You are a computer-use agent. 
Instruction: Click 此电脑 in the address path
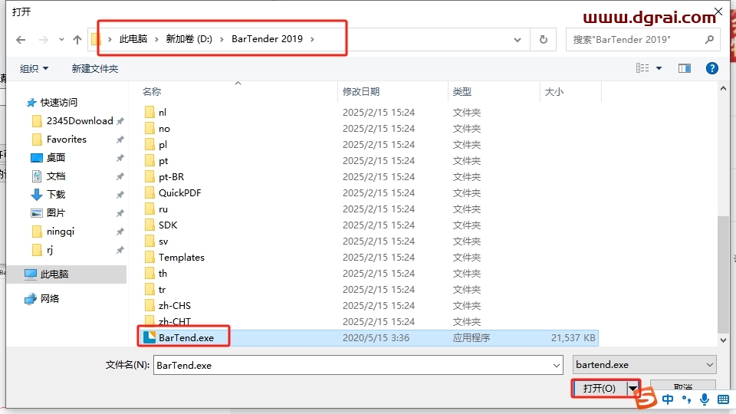133,39
